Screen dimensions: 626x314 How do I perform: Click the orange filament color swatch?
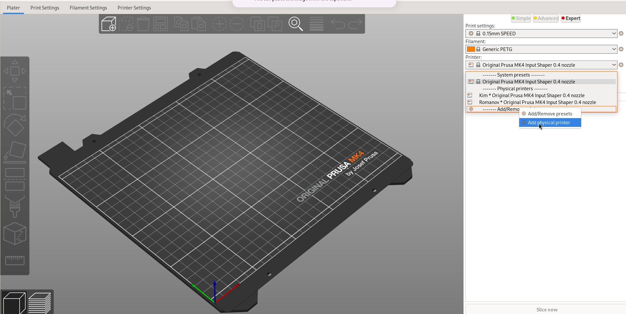point(471,49)
